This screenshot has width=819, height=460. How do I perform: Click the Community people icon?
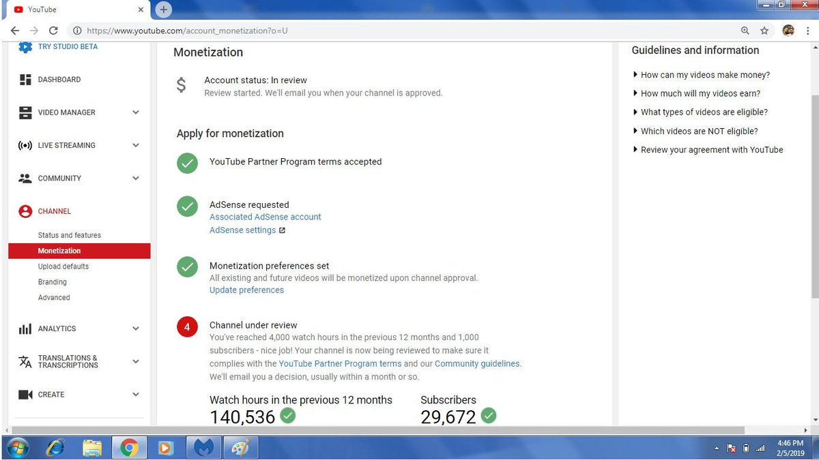click(x=25, y=179)
